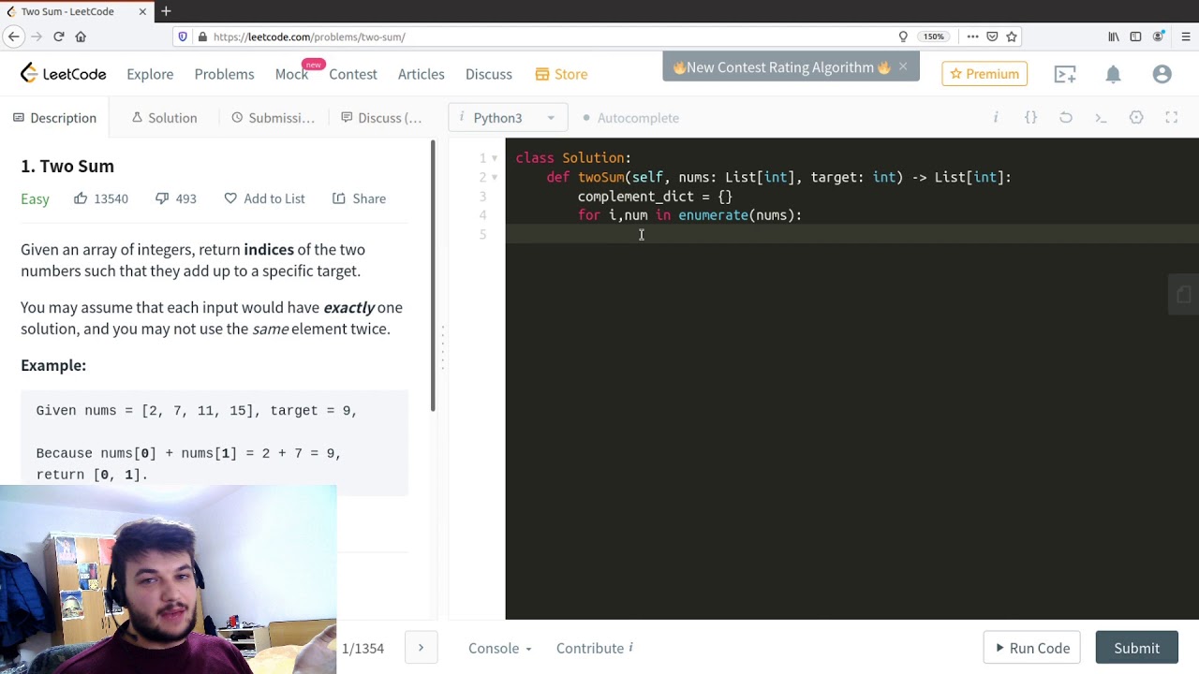Save page to Pocket
Viewport: 1199px width, 674px height.
coord(992,37)
